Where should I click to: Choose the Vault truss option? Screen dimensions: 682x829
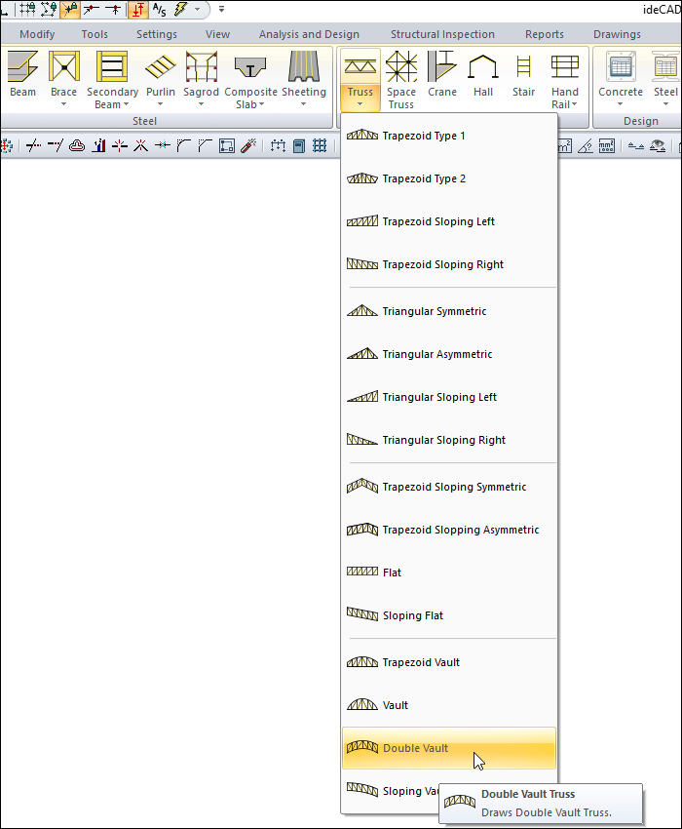[x=449, y=705]
